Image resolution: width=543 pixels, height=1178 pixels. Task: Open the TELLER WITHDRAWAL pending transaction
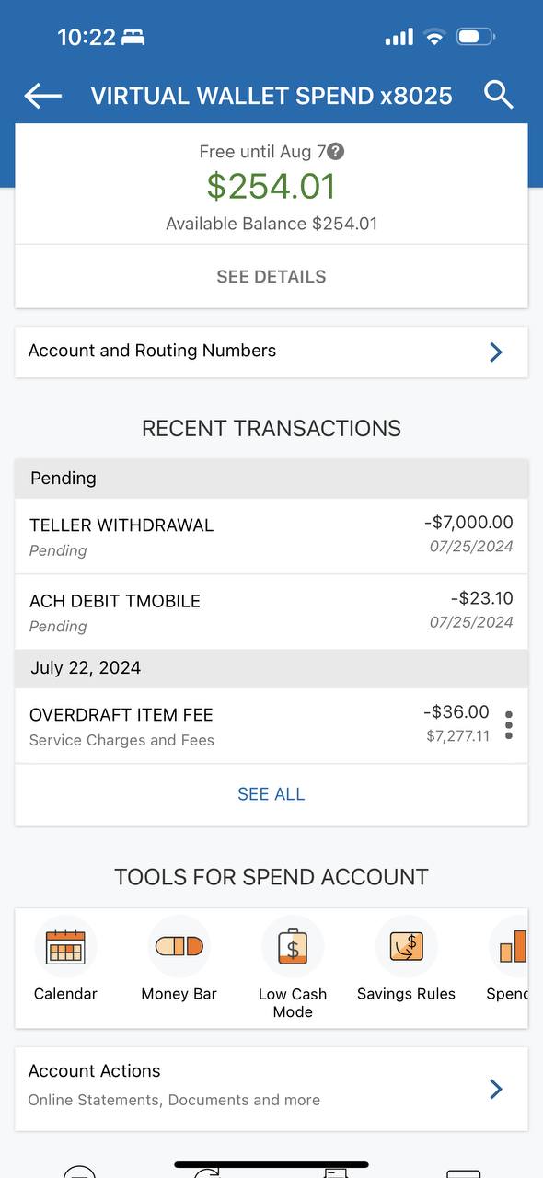(271, 537)
